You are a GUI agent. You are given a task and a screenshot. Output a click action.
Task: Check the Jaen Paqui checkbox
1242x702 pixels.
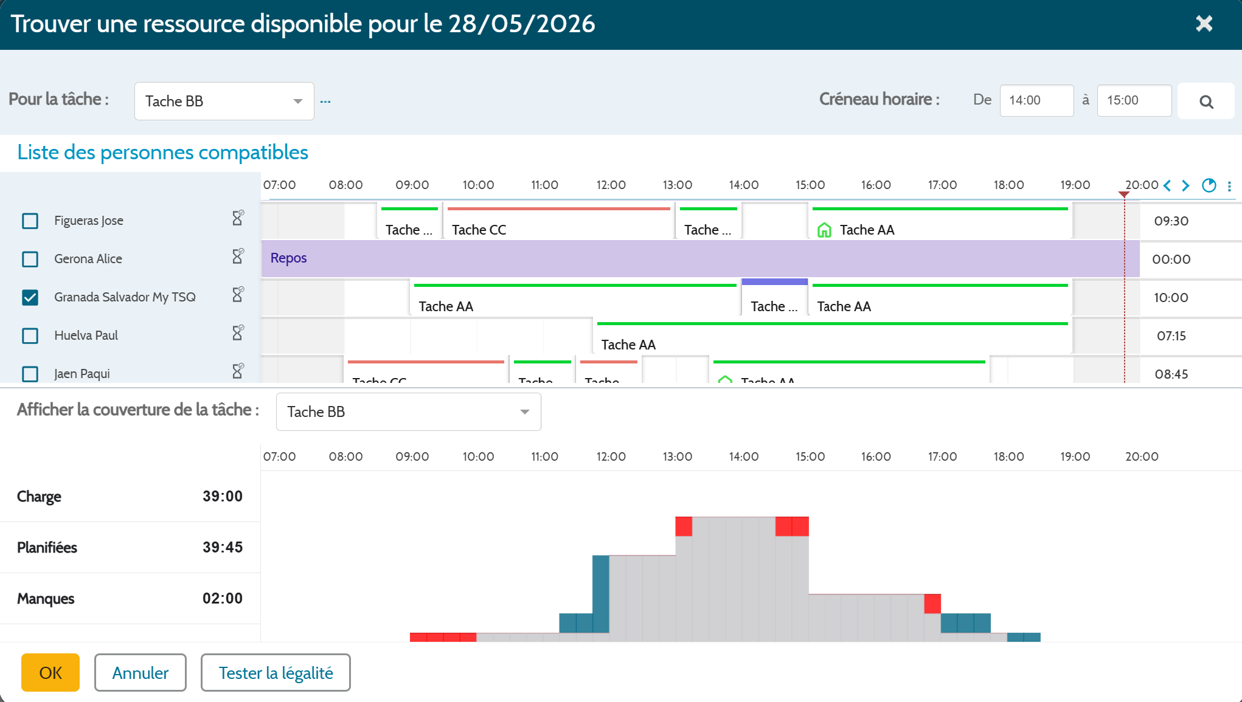point(30,374)
